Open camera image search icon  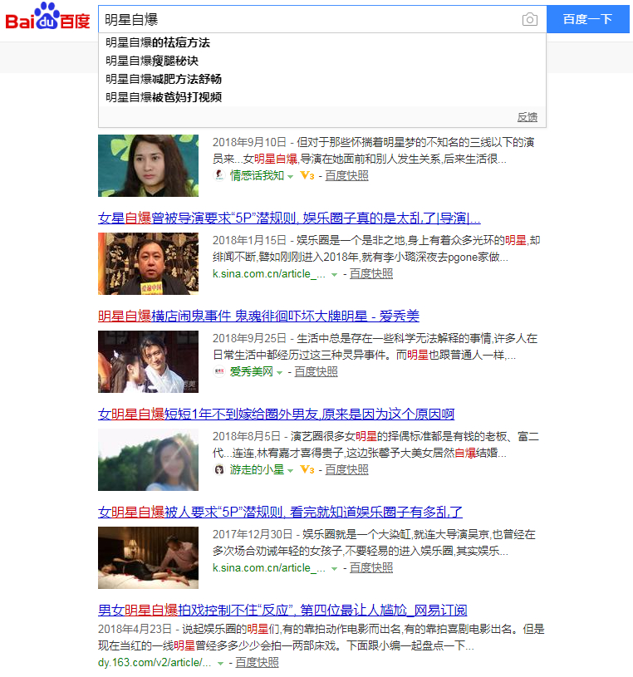point(529,19)
